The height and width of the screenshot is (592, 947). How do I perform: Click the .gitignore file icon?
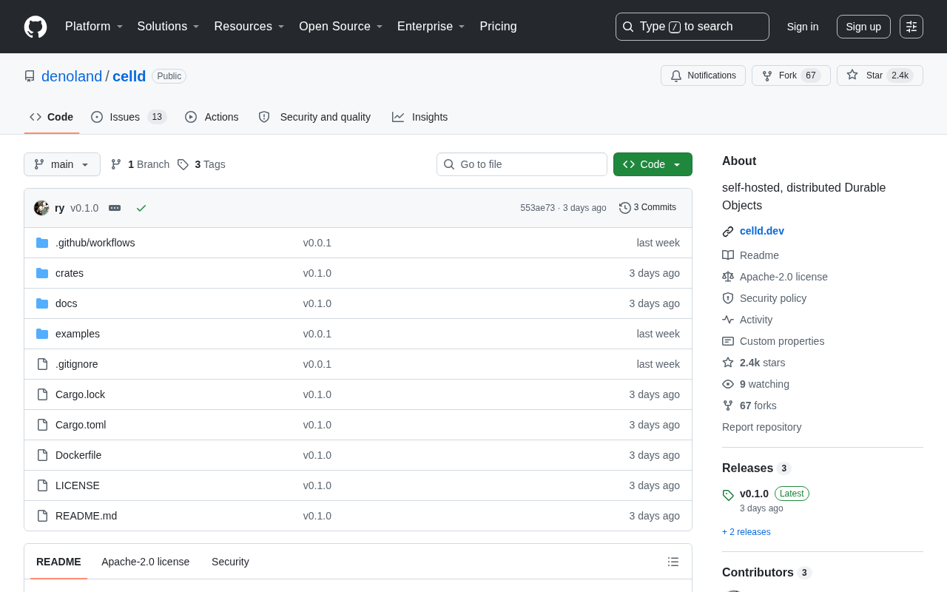[42, 364]
